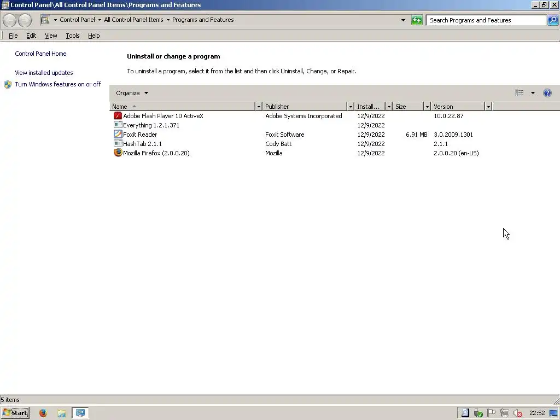Open Action Center flag tray icon
The image size is (560, 420).
[x=492, y=413]
